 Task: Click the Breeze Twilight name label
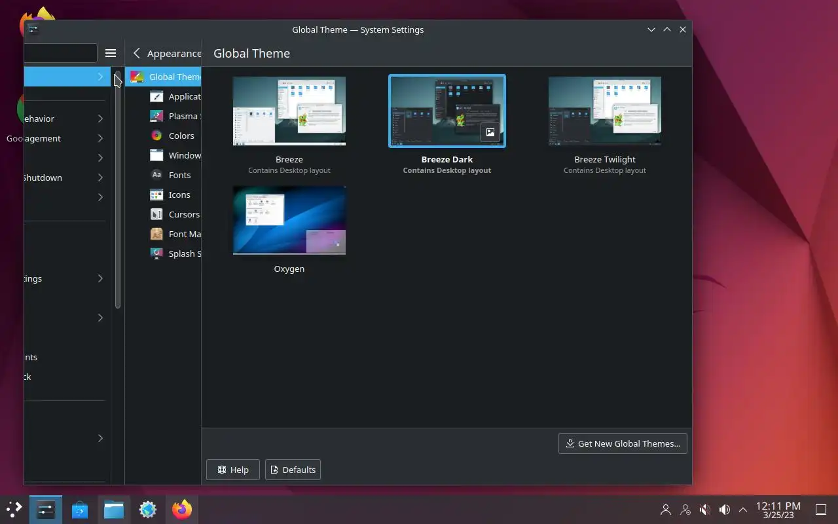pos(605,159)
